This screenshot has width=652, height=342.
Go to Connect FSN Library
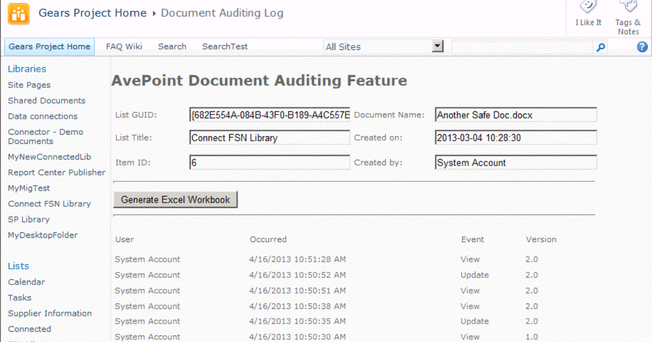(x=49, y=204)
